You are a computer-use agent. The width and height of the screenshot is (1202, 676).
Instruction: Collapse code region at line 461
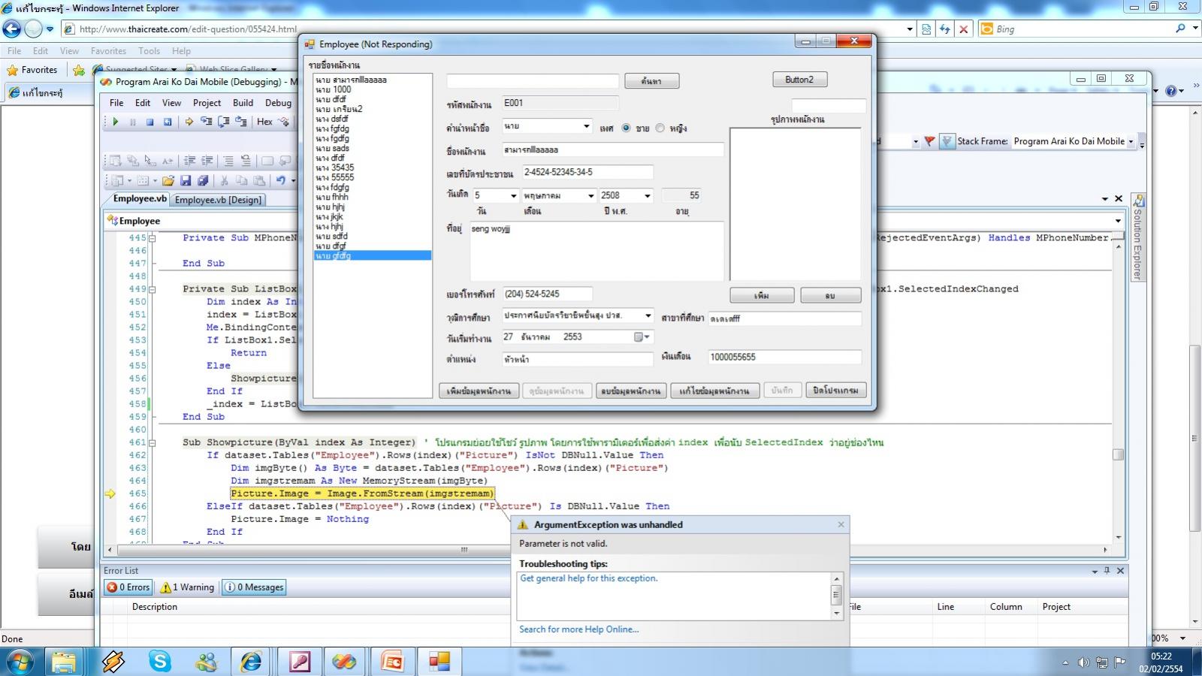click(153, 443)
